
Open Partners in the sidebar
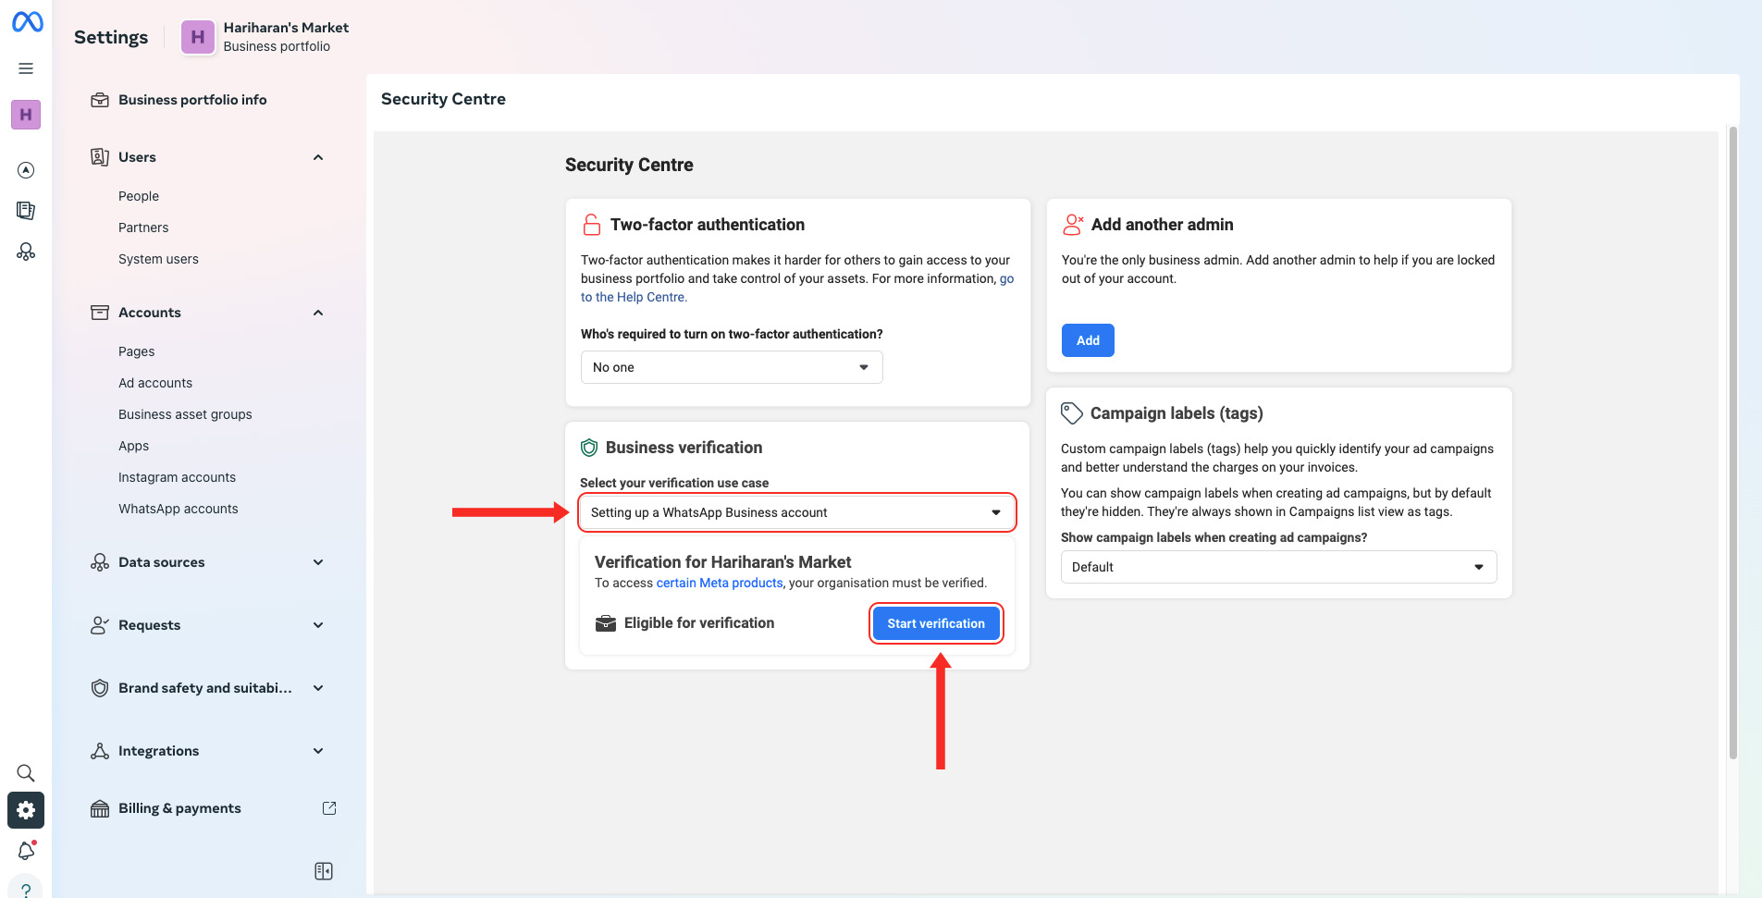tap(143, 228)
